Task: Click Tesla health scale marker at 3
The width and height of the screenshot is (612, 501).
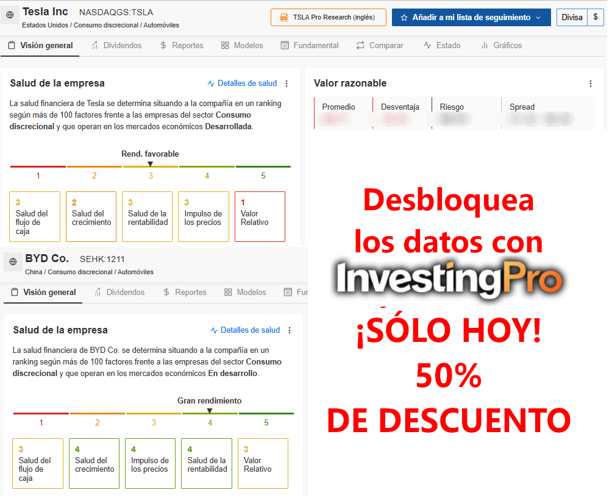Action: coord(151,165)
